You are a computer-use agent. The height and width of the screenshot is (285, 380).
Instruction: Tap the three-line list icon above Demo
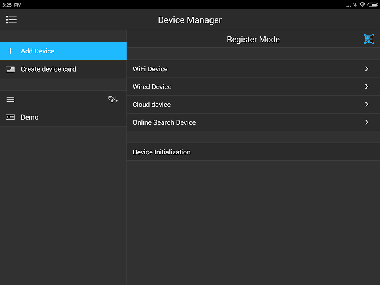pyautogui.click(x=11, y=99)
